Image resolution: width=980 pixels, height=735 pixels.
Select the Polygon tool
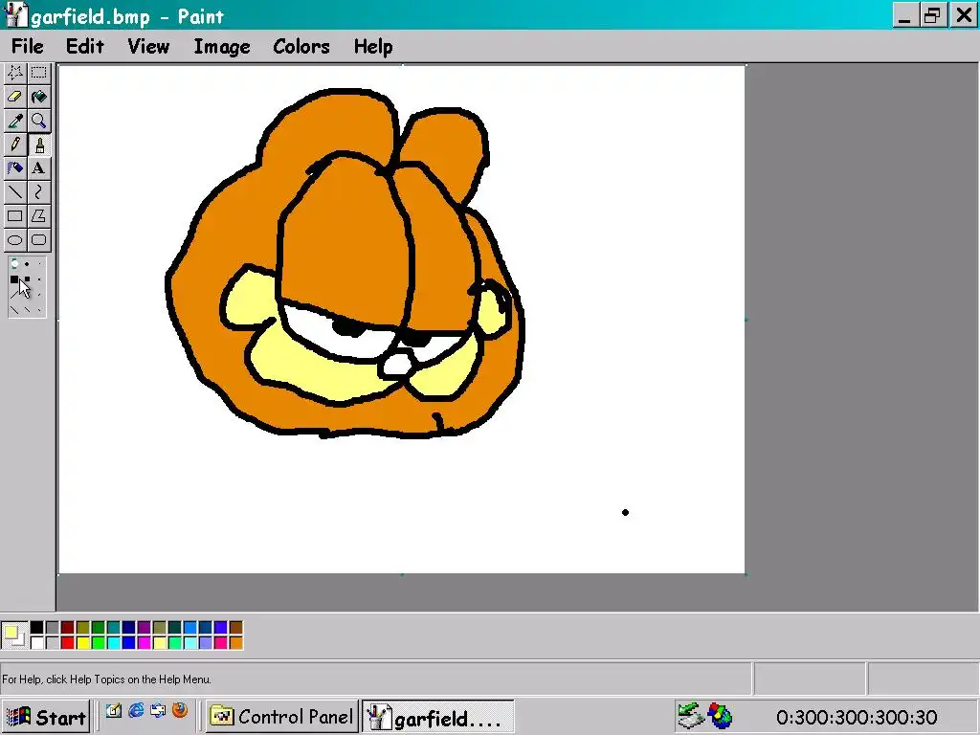(38, 215)
